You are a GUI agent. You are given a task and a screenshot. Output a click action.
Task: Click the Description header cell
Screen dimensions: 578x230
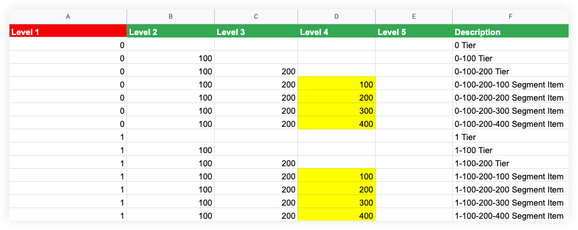510,31
